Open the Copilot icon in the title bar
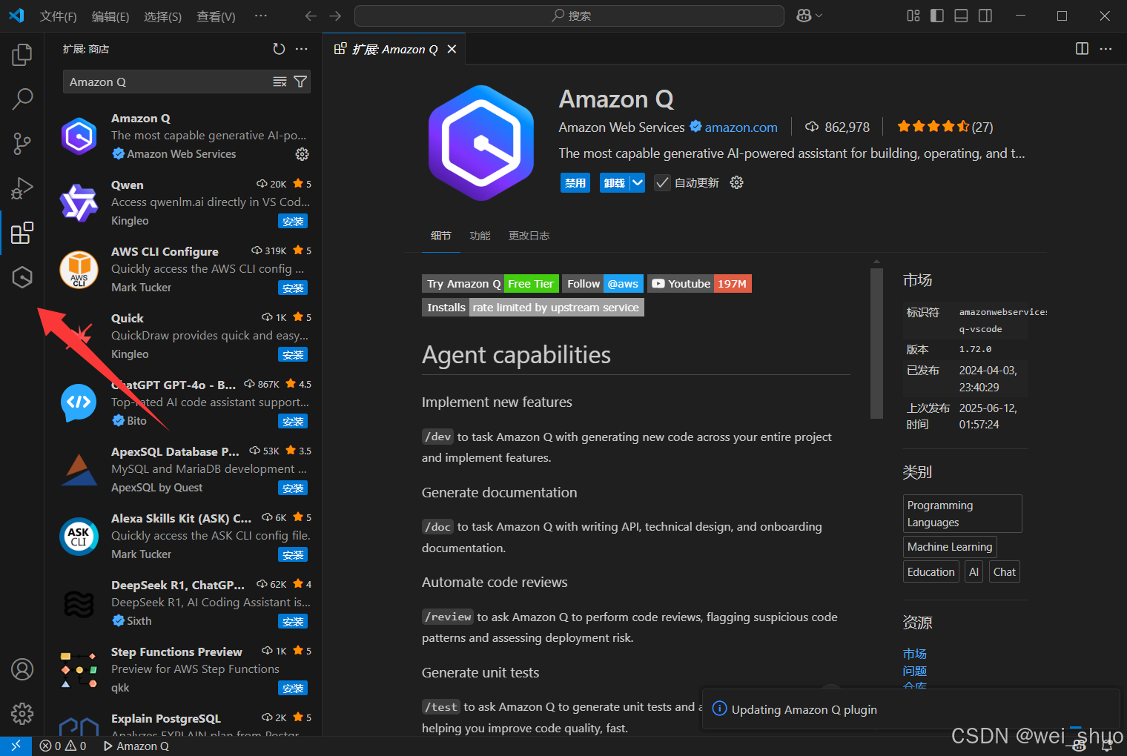 (x=804, y=16)
